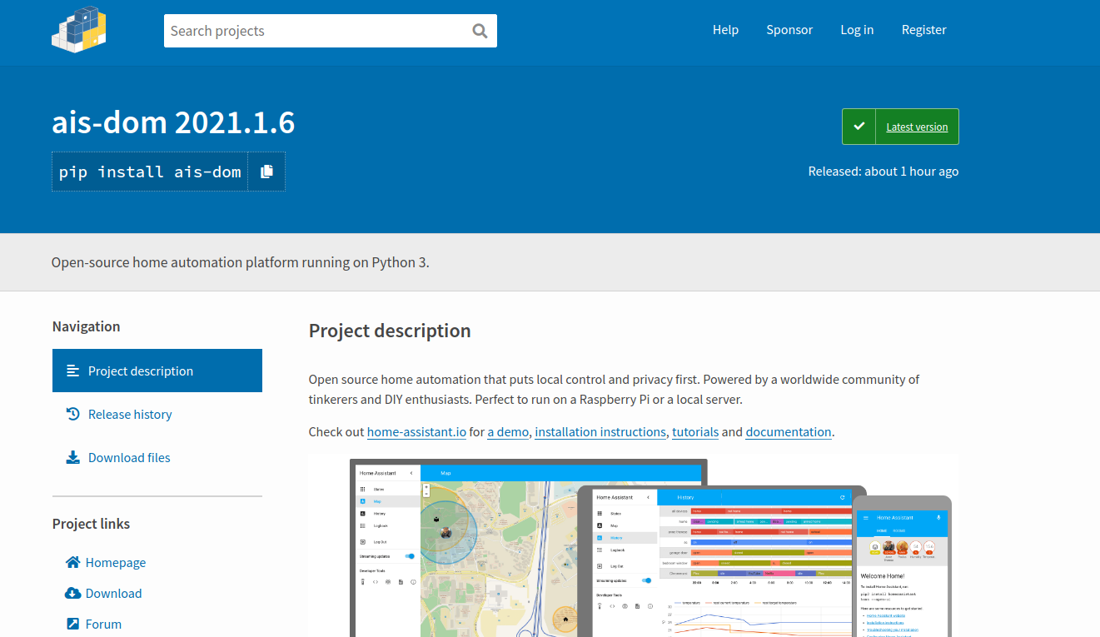Click 'Released: about 1 hour ago' text

click(x=883, y=171)
